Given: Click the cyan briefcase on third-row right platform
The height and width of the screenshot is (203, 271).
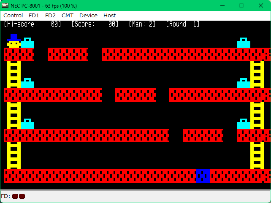Looking at the screenshot, I should [x=244, y=124].
